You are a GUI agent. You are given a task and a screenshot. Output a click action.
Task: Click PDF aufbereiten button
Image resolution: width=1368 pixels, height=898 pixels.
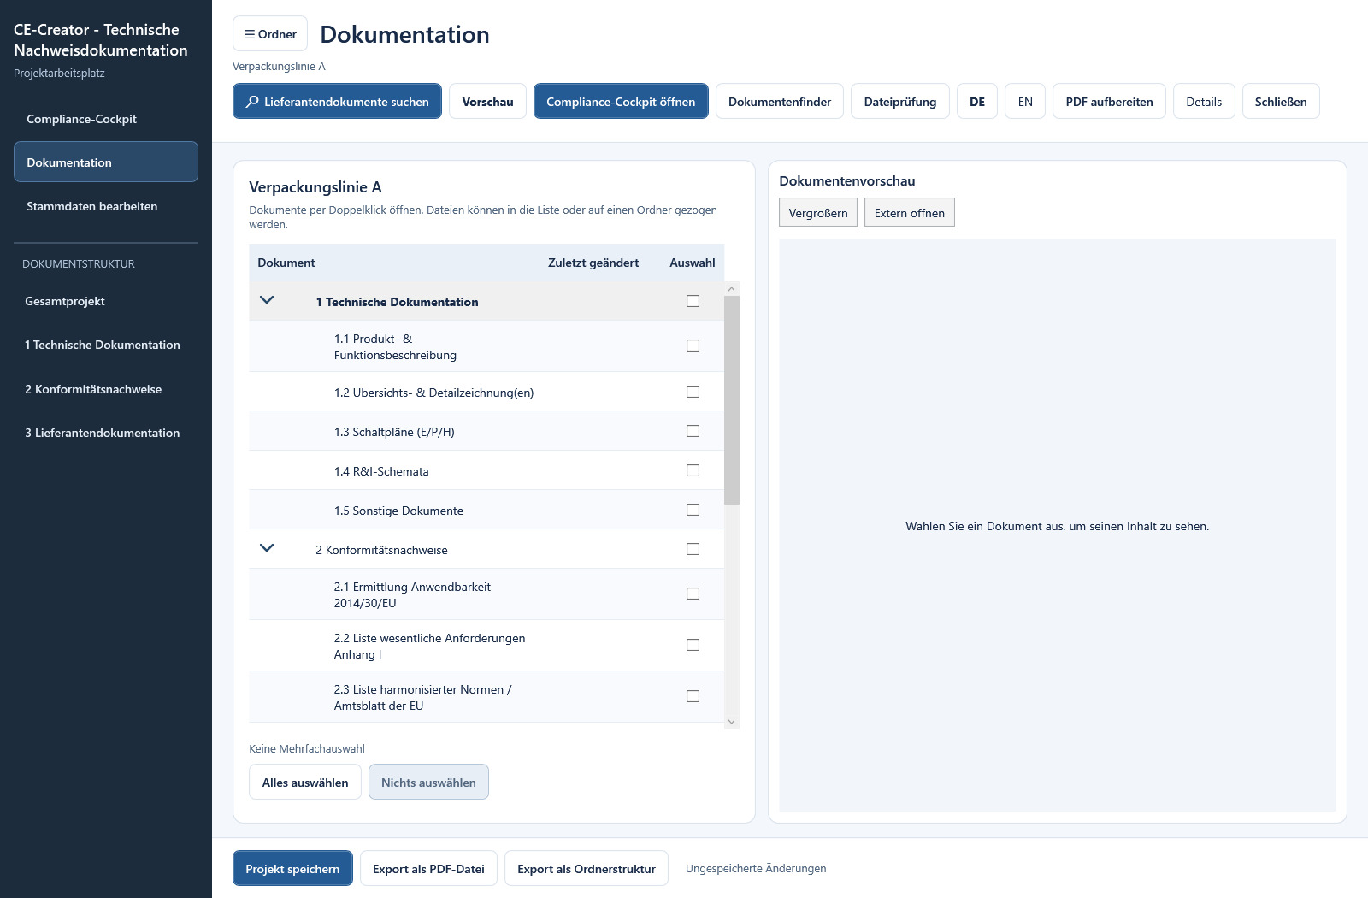(1109, 102)
